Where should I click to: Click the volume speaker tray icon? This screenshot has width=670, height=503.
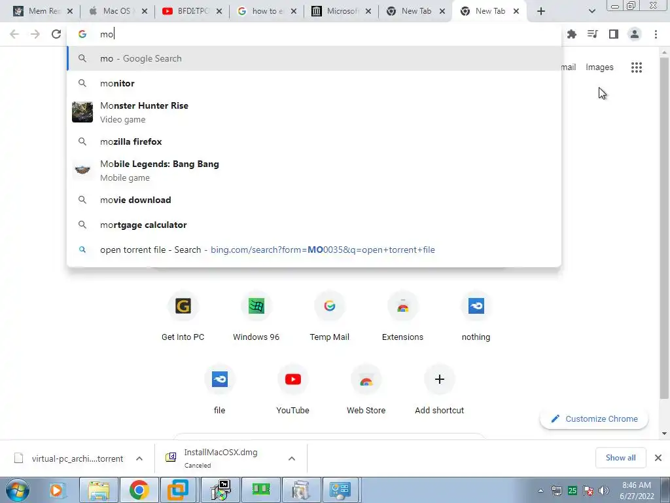pos(604,491)
